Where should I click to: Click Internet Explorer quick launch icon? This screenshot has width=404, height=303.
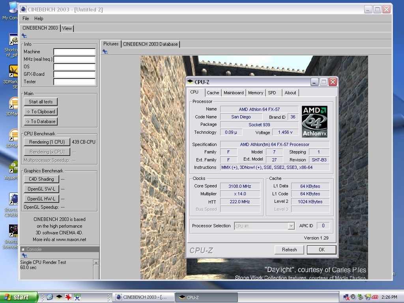50,297
